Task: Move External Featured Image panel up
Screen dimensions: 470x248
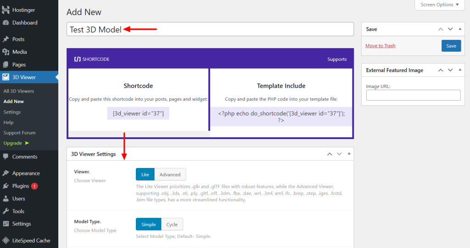Action: pyautogui.click(x=440, y=70)
